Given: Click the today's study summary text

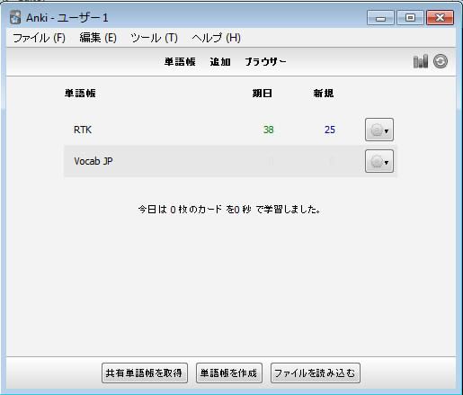Looking at the screenshot, I should coord(229,209).
